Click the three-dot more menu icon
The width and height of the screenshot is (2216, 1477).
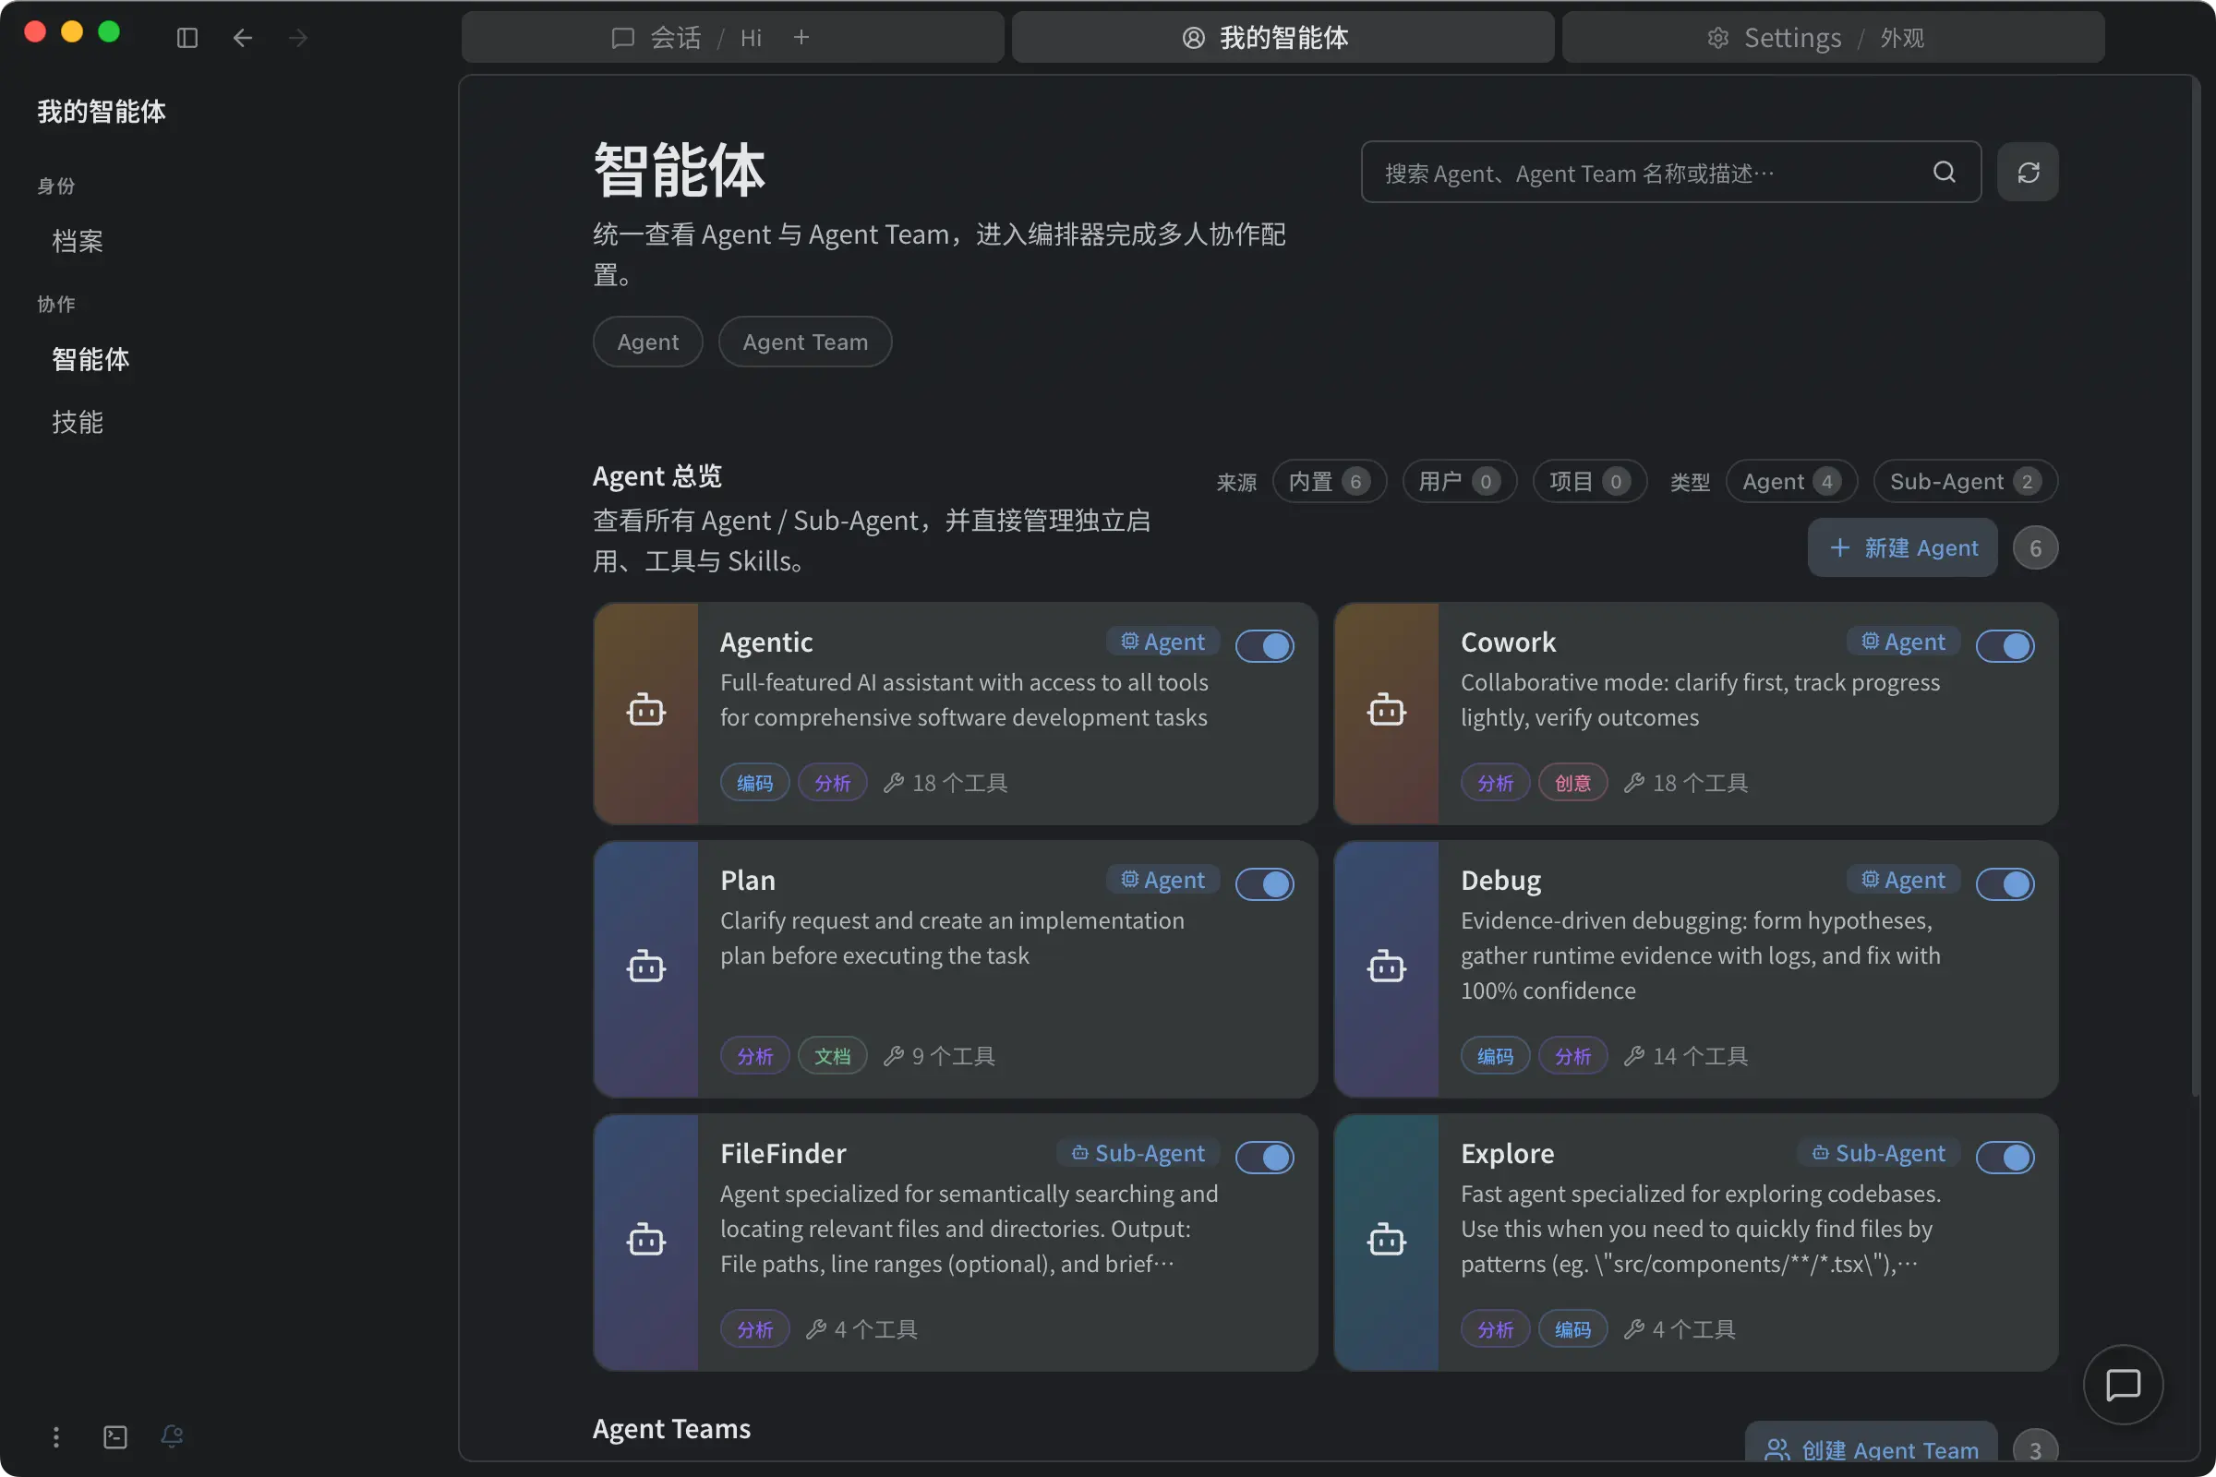coord(56,1436)
